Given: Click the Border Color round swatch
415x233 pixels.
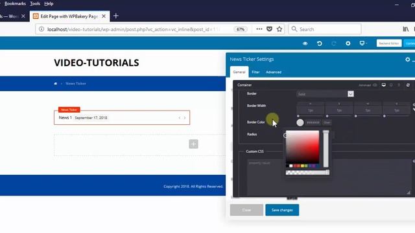Looking at the screenshot, I should pyautogui.click(x=300, y=122).
